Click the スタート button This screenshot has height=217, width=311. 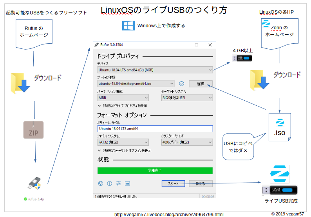[x=174, y=183]
